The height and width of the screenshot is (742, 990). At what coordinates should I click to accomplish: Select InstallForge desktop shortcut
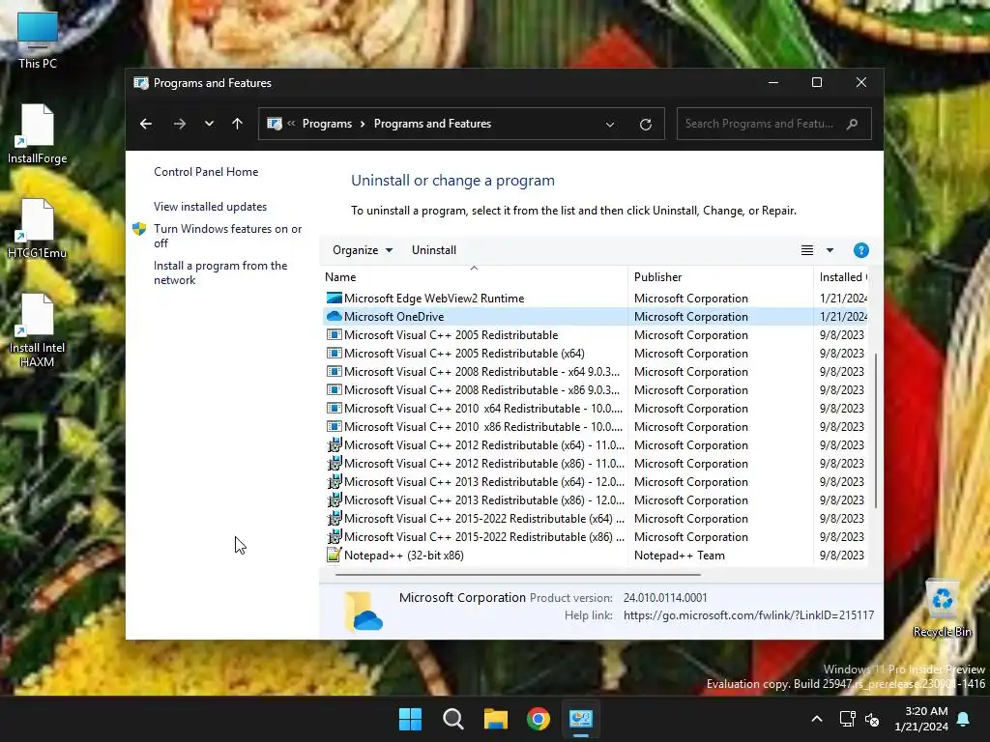click(38, 134)
